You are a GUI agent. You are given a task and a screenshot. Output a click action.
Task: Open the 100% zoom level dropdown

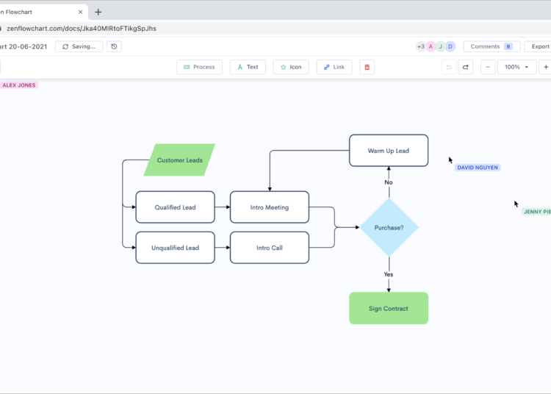click(516, 67)
